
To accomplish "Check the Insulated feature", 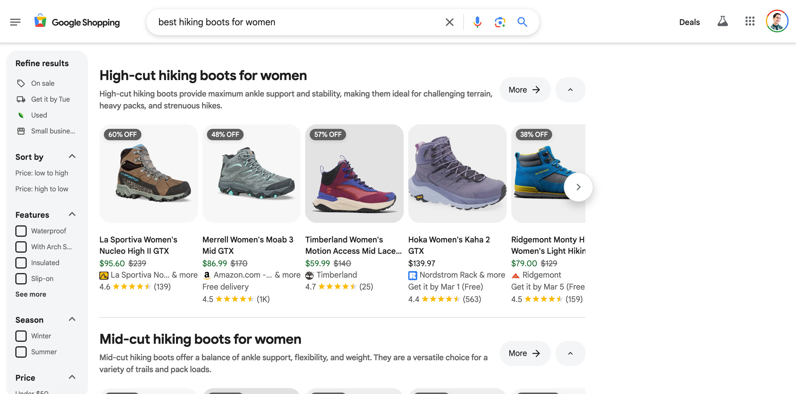I will pyautogui.click(x=21, y=263).
